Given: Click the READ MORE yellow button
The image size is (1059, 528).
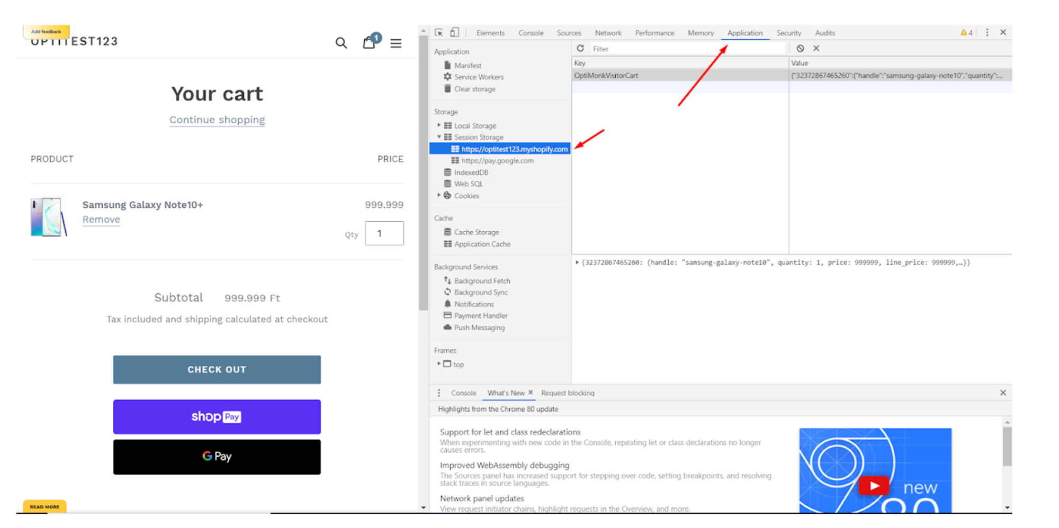Looking at the screenshot, I should (44, 506).
